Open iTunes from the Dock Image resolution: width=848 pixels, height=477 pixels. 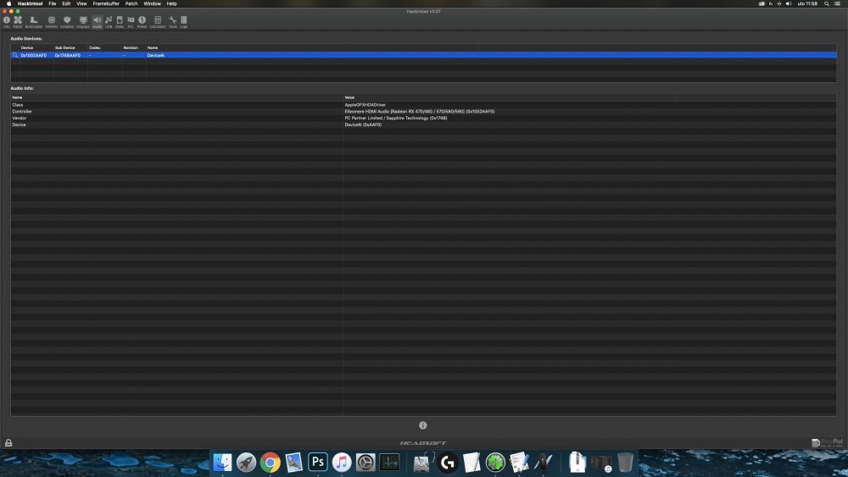click(x=341, y=463)
